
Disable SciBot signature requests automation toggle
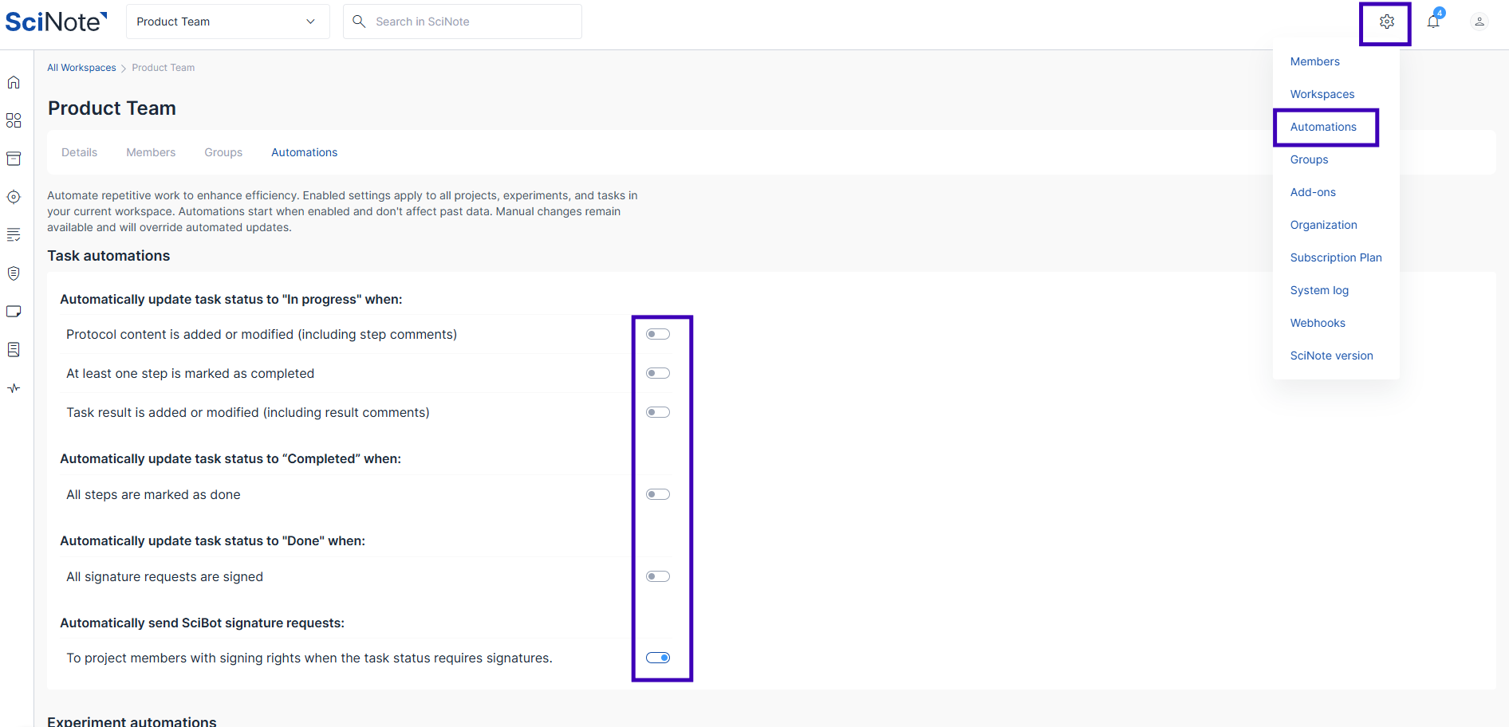coord(657,658)
